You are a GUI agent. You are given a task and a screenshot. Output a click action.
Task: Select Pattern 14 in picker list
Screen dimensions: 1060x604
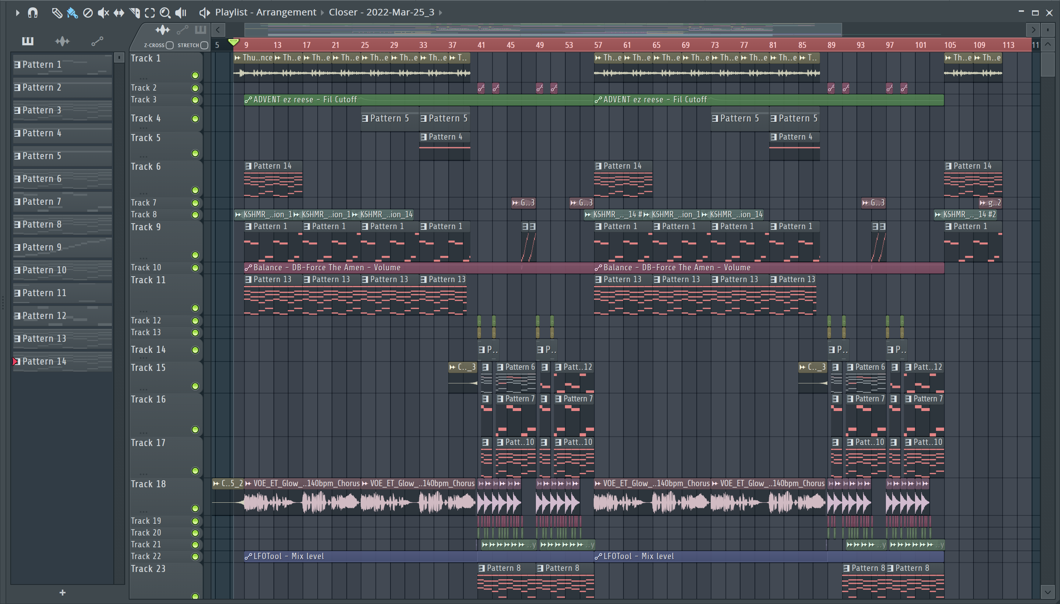(x=62, y=361)
